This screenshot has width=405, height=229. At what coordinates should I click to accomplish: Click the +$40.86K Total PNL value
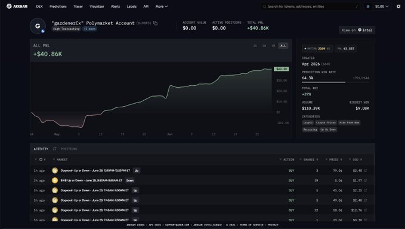pyautogui.click(x=258, y=28)
